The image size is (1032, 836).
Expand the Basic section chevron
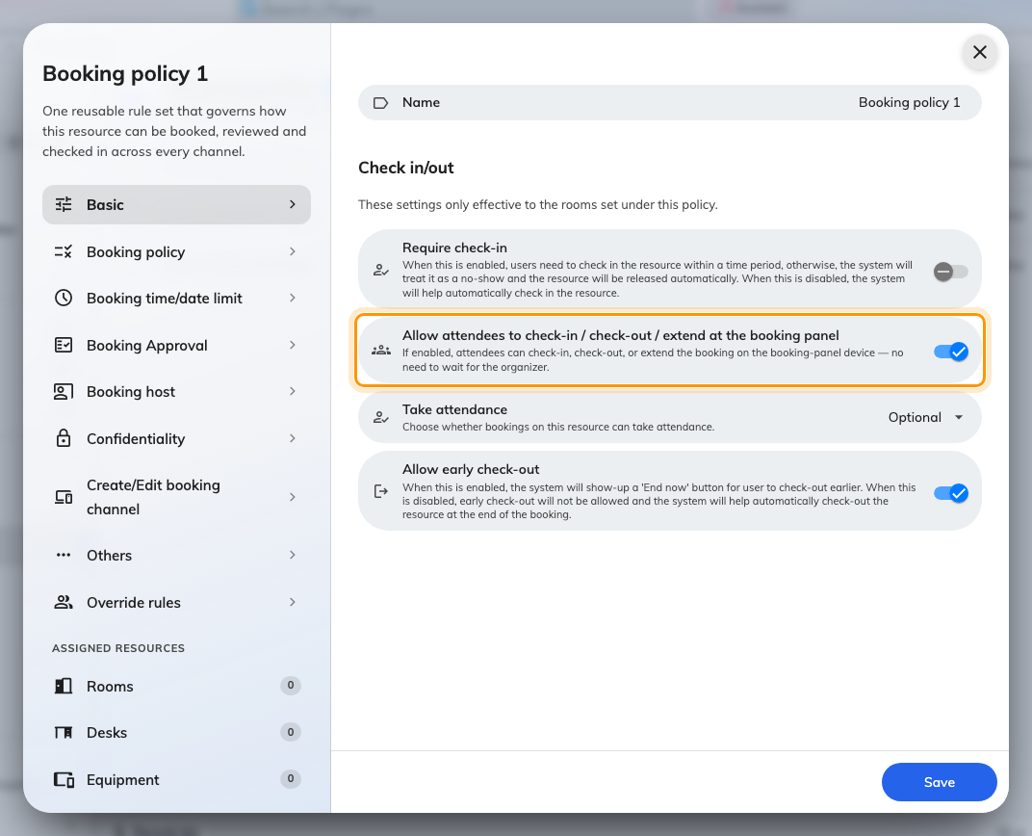pyautogui.click(x=293, y=205)
